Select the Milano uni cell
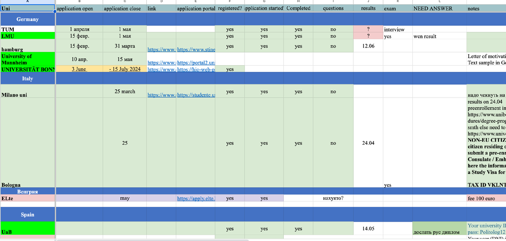506x241 pixels. click(28, 92)
